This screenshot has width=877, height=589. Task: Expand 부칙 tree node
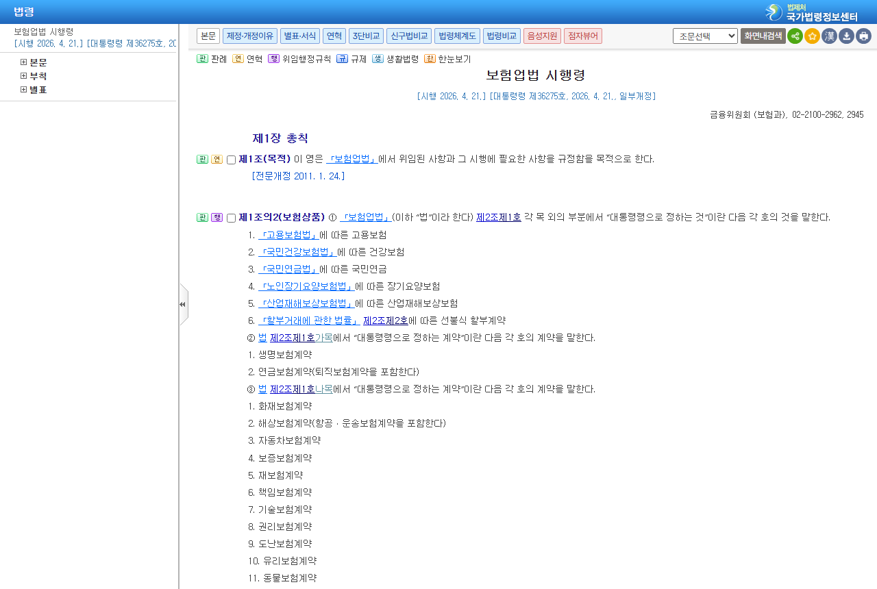(x=23, y=76)
